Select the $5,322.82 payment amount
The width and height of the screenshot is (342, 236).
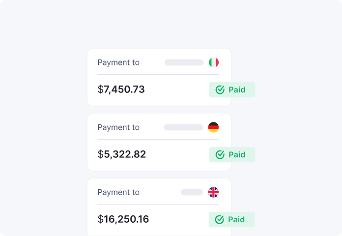coord(122,154)
